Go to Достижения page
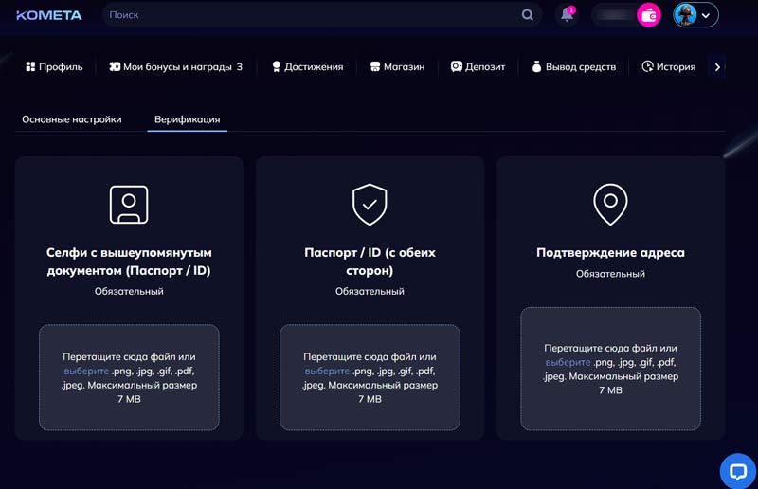 [x=307, y=67]
